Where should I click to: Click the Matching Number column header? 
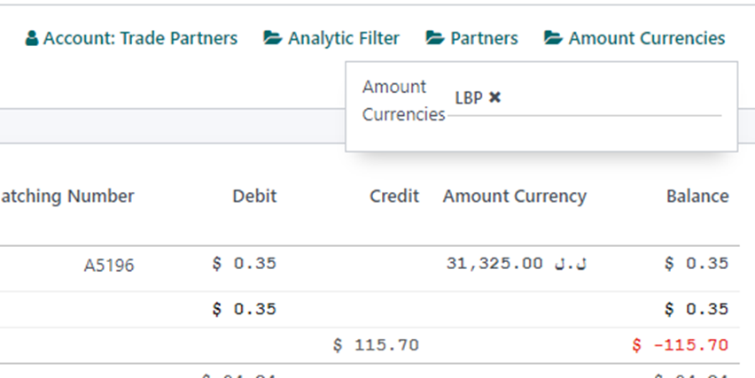click(67, 197)
